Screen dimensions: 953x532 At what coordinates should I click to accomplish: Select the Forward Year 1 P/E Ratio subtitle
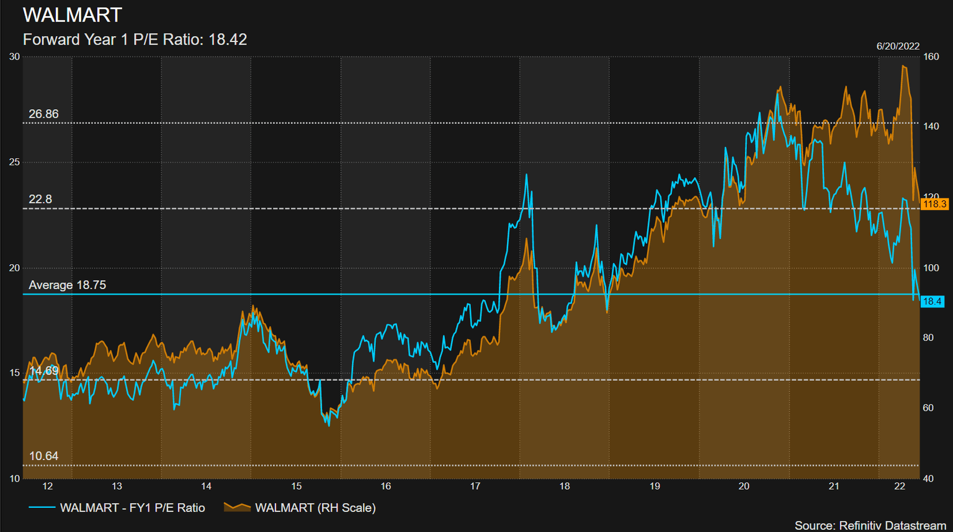[x=135, y=40]
